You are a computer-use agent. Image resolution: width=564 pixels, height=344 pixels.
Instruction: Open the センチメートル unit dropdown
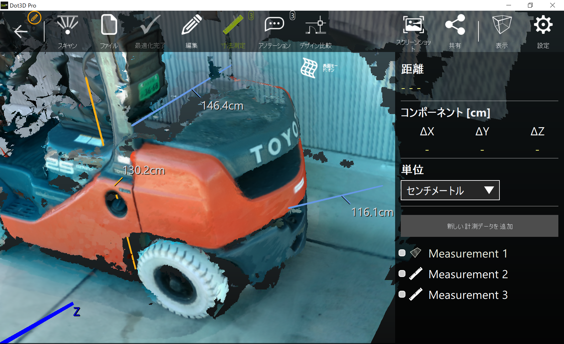click(450, 190)
